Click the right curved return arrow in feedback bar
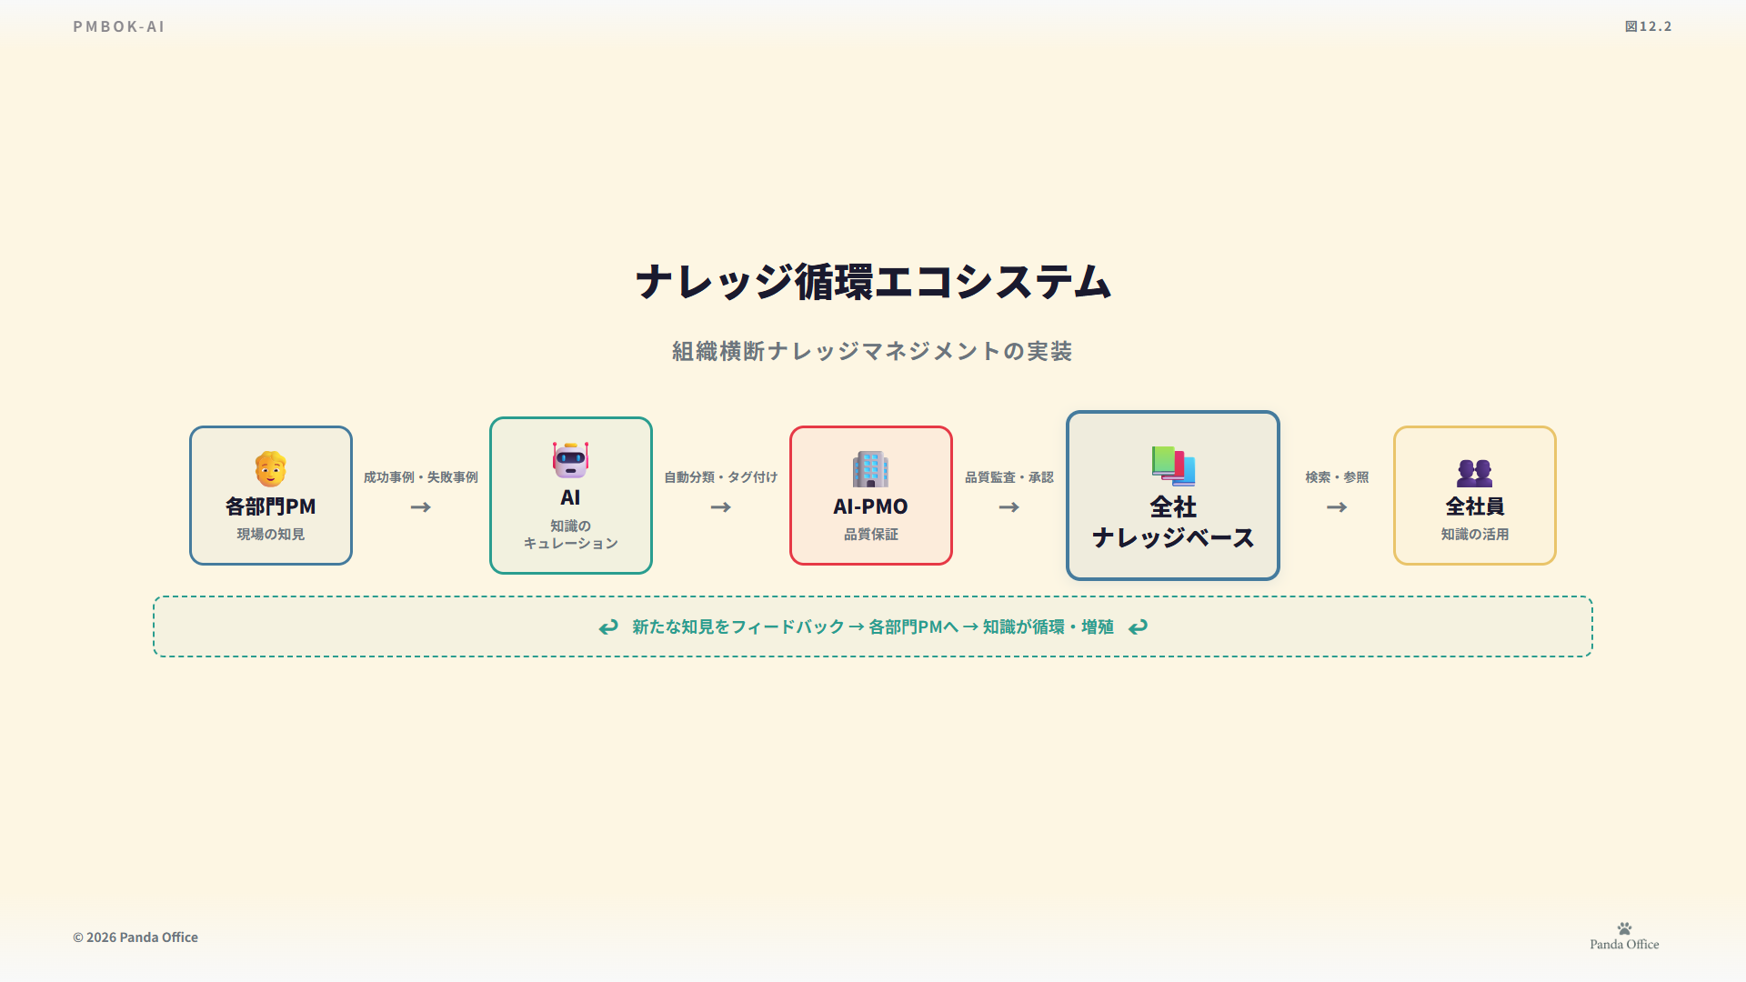The height and width of the screenshot is (982, 1746). tap(1138, 627)
